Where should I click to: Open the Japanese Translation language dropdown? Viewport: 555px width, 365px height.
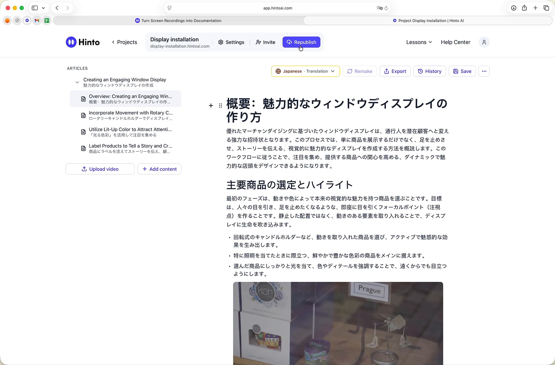tap(305, 71)
